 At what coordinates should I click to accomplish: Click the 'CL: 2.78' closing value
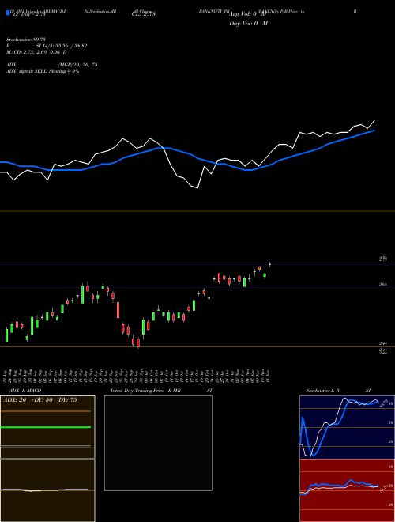click(144, 14)
